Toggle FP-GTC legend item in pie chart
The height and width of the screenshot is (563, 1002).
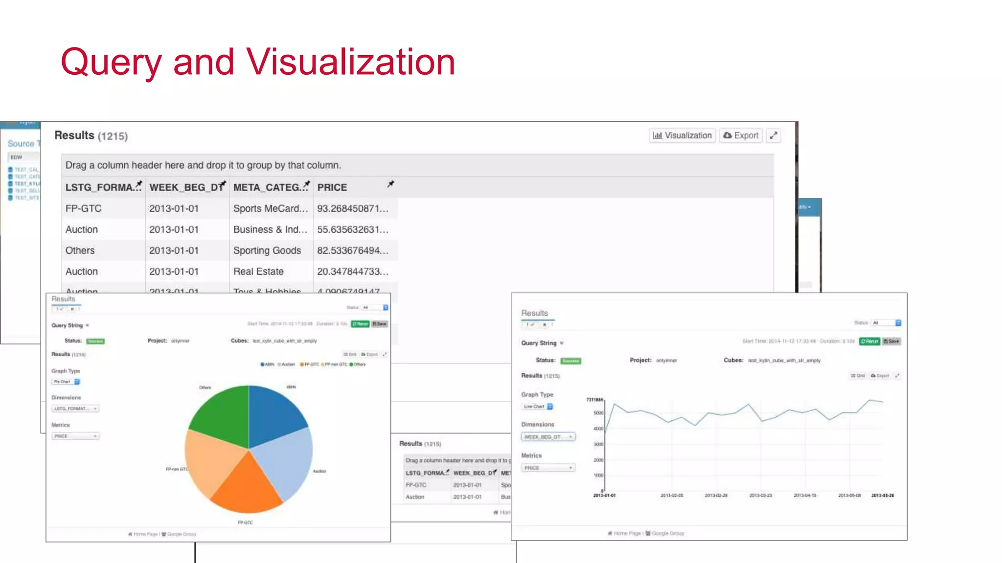tap(309, 364)
